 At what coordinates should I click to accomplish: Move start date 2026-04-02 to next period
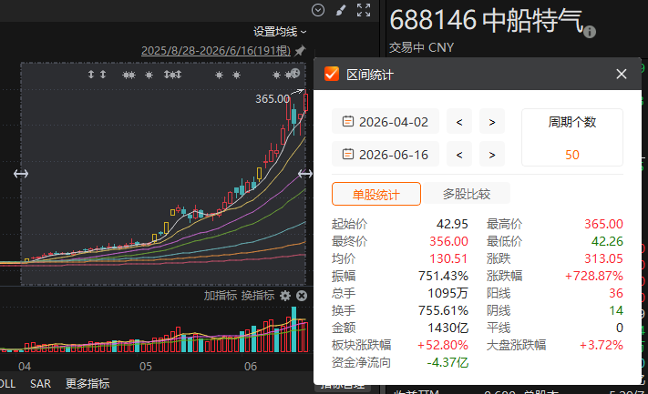tap(492, 122)
